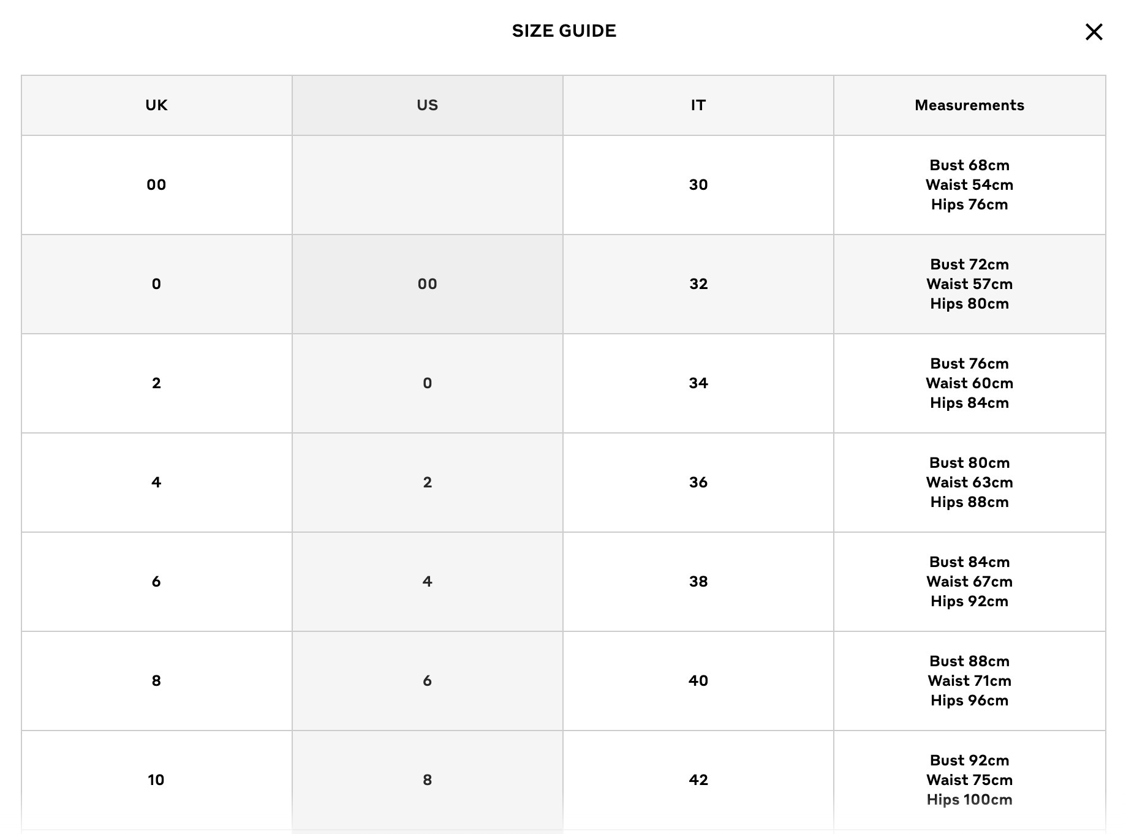Select US size 00 cell

tap(428, 284)
